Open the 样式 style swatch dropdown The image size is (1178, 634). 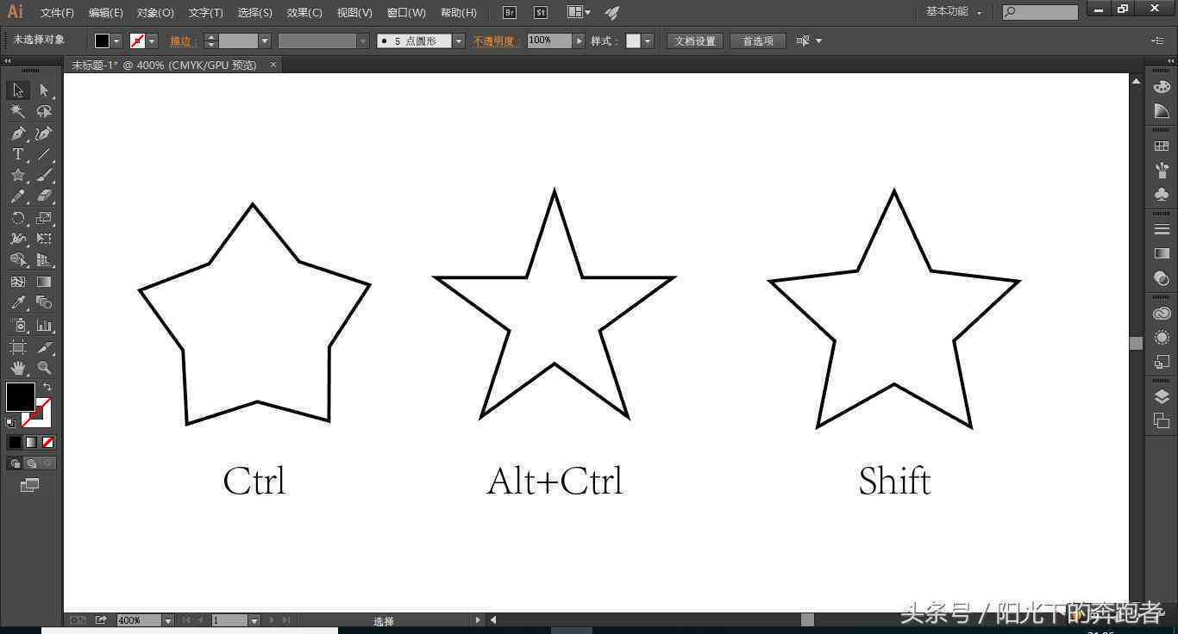648,41
